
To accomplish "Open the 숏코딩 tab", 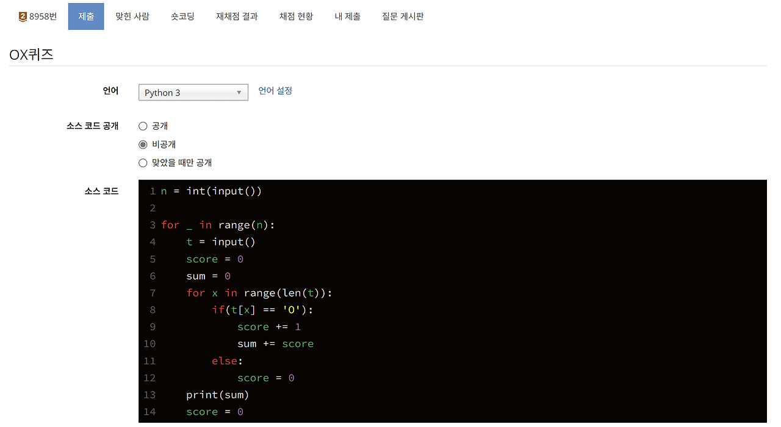I will 182,16.
